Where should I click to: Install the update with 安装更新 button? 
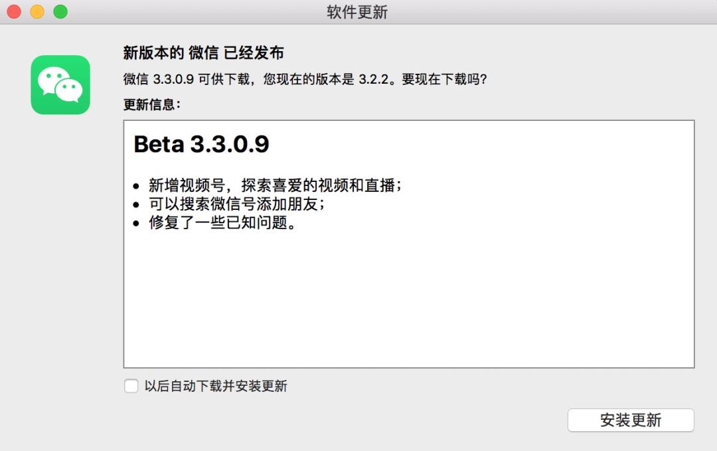click(631, 420)
